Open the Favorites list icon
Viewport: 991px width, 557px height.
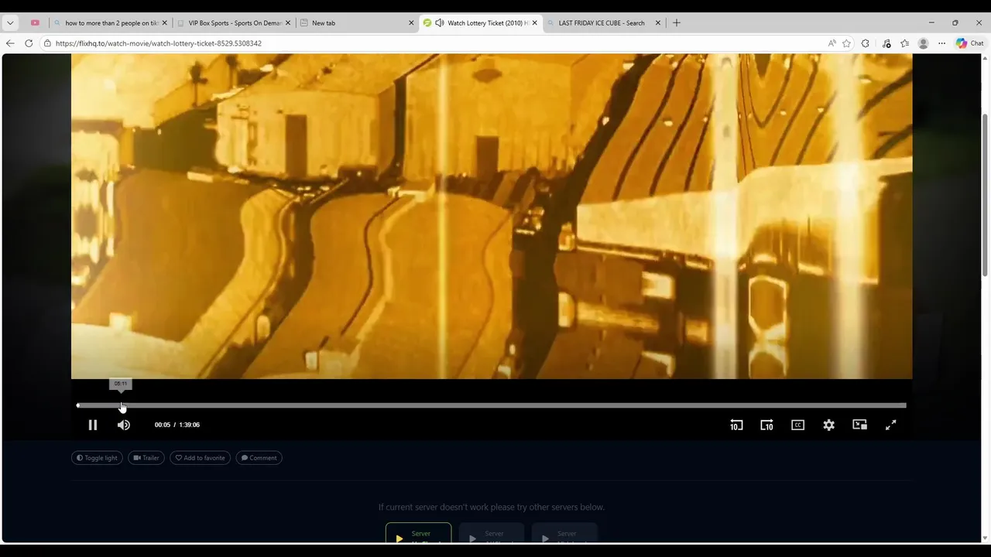[904, 43]
